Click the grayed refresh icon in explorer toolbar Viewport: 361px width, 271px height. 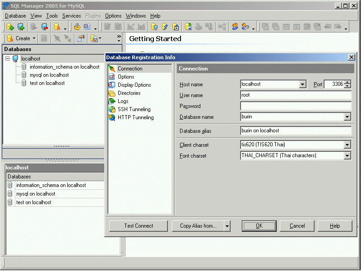[x=44, y=38]
